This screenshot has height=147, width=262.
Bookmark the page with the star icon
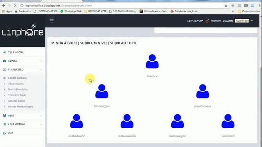point(226,6)
